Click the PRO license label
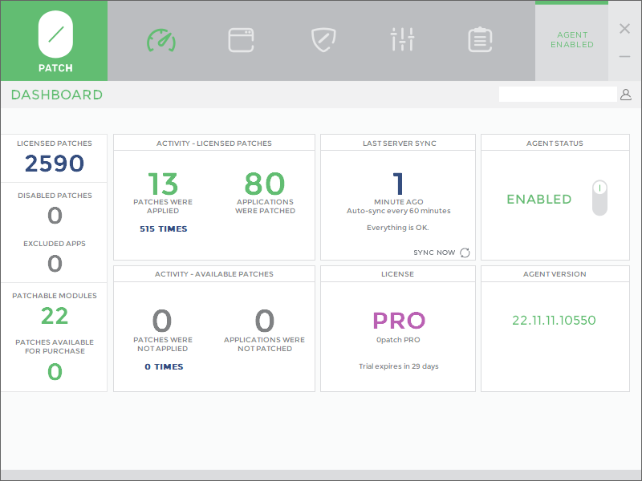Screen dimensions: 642x481 point(399,320)
